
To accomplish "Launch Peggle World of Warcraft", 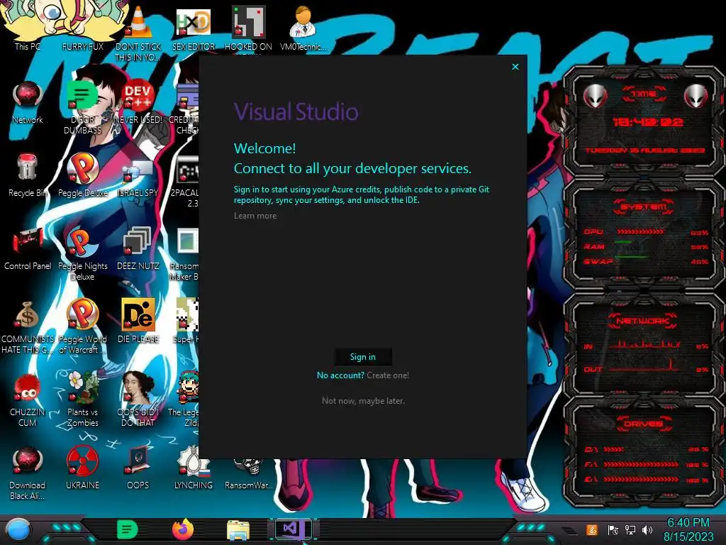I will tap(83, 326).
